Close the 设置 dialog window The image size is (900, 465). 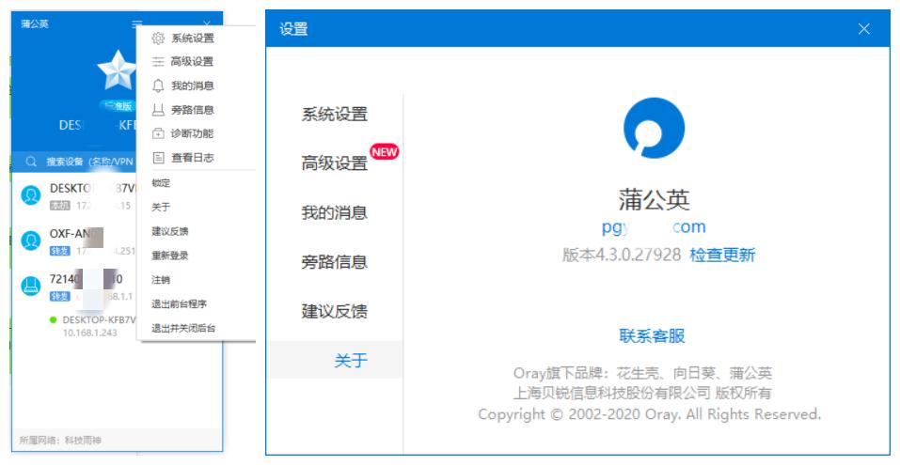[864, 29]
